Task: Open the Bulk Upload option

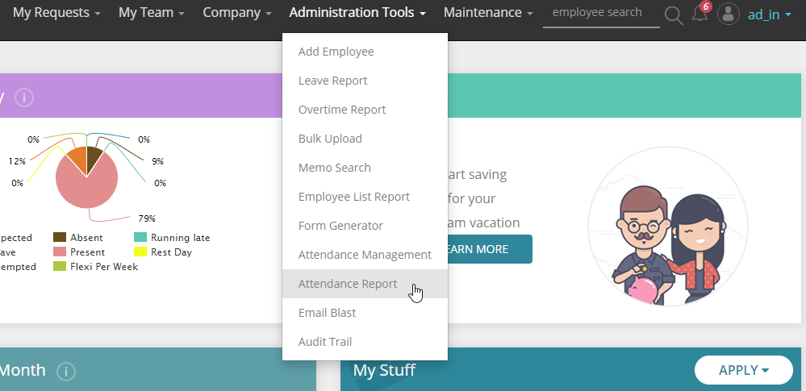Action: [x=330, y=139]
